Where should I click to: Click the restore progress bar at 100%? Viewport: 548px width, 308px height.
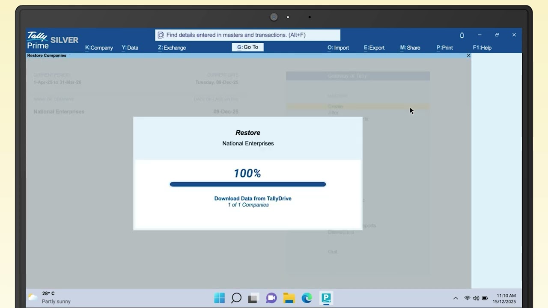pyautogui.click(x=248, y=184)
